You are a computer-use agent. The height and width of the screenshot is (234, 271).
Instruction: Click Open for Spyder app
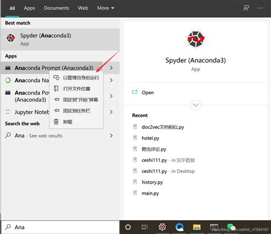[148, 93]
